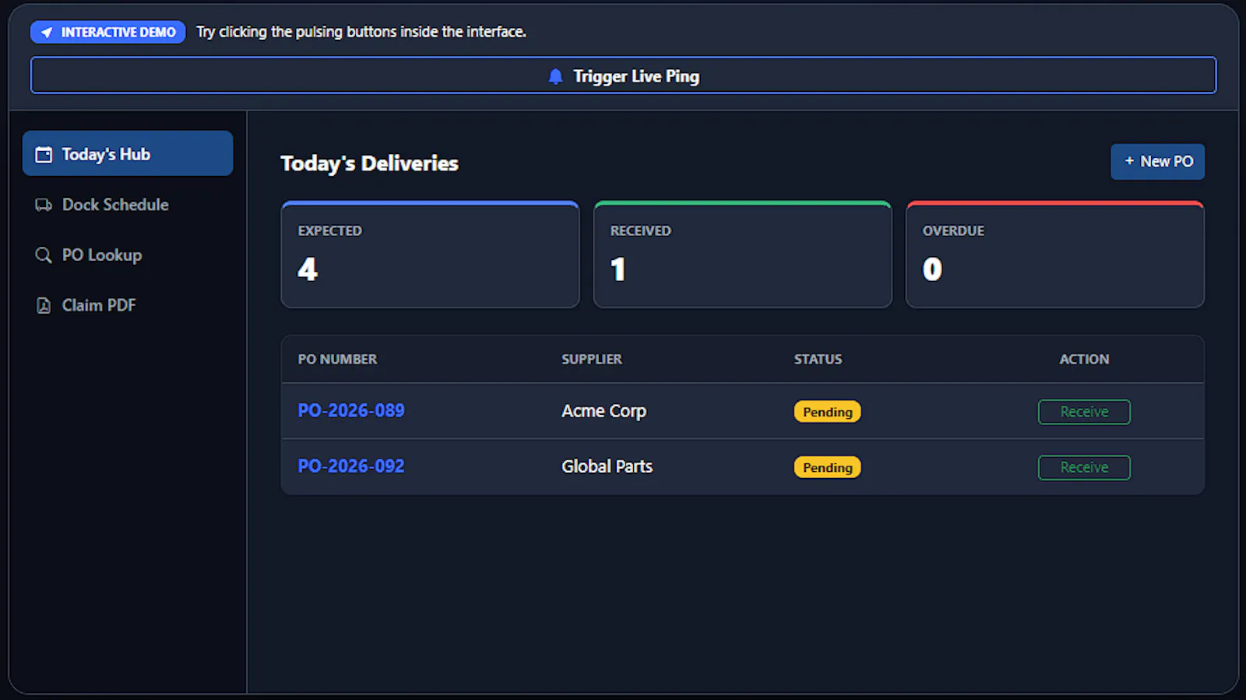1246x700 pixels.
Task: Click the Acme Corp supplier cell
Action: [604, 411]
